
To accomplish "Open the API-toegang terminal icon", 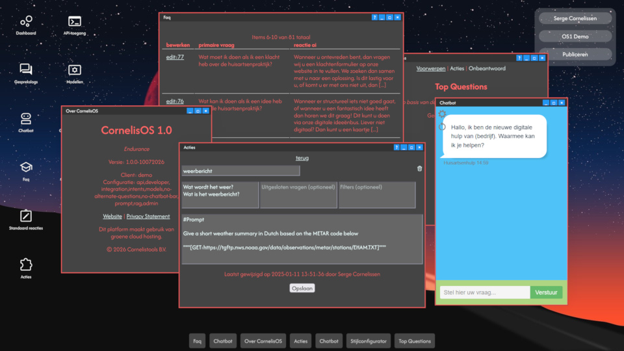I will (74, 25).
